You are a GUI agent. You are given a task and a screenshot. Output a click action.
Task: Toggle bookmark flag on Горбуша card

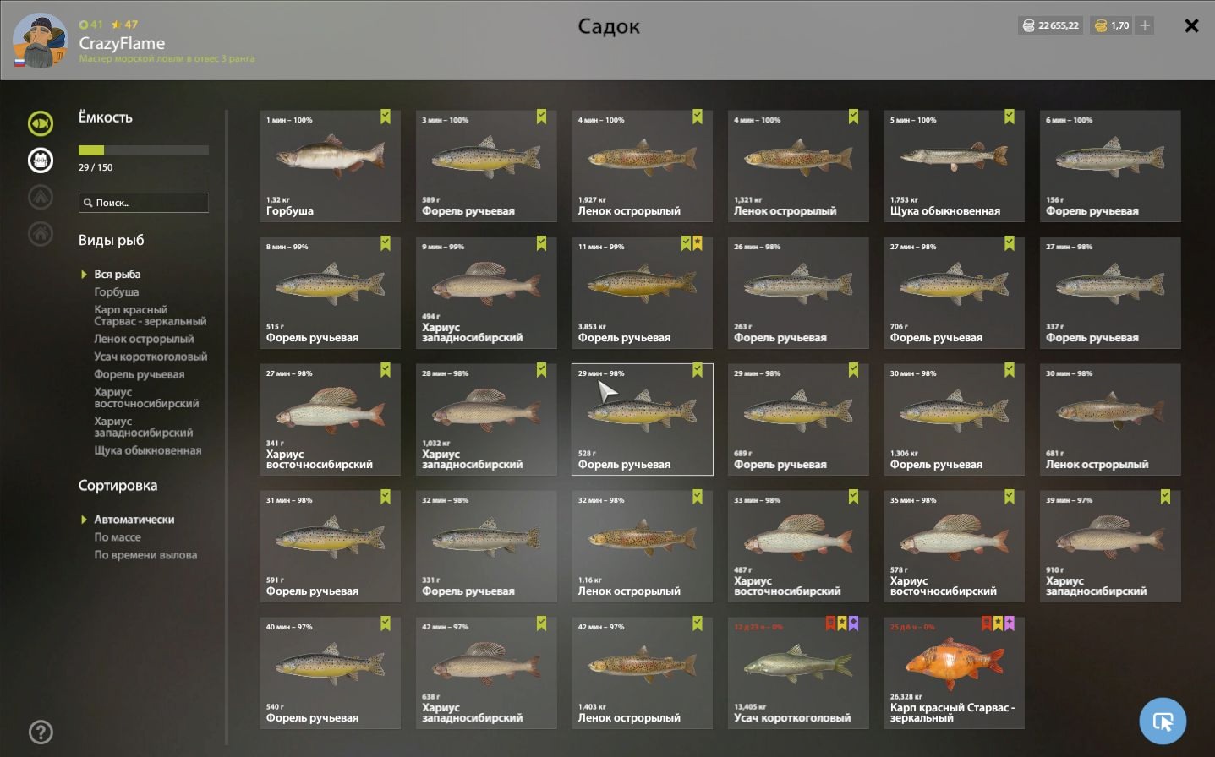tap(386, 117)
